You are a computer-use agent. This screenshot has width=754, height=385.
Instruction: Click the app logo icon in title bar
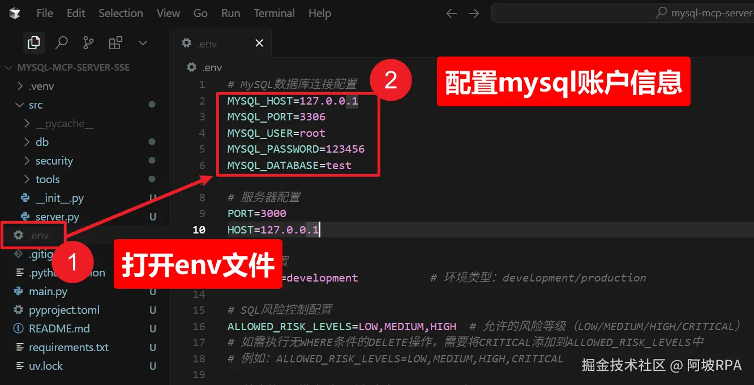[15, 13]
